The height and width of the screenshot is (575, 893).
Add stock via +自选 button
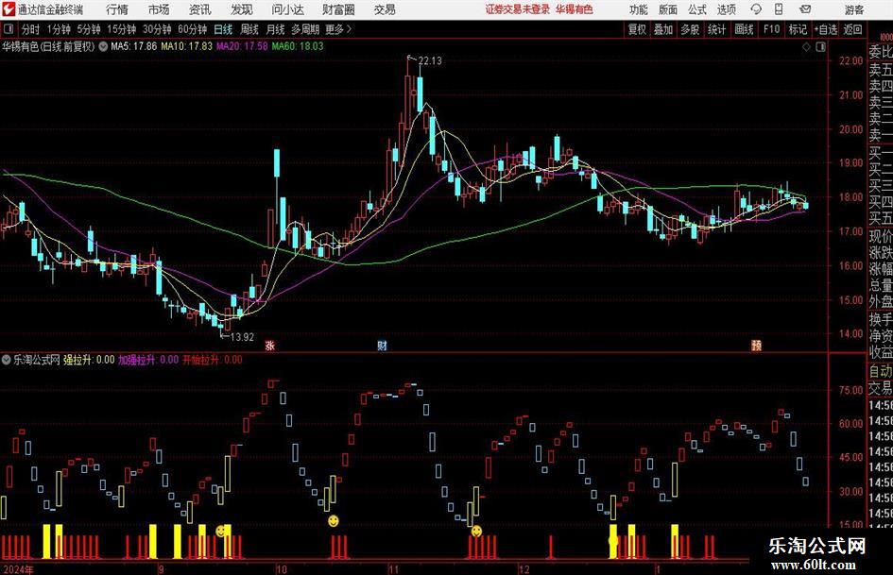(x=826, y=29)
